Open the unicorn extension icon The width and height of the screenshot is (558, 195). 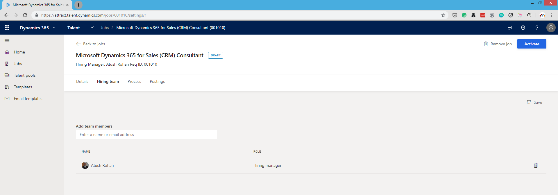tap(520, 15)
